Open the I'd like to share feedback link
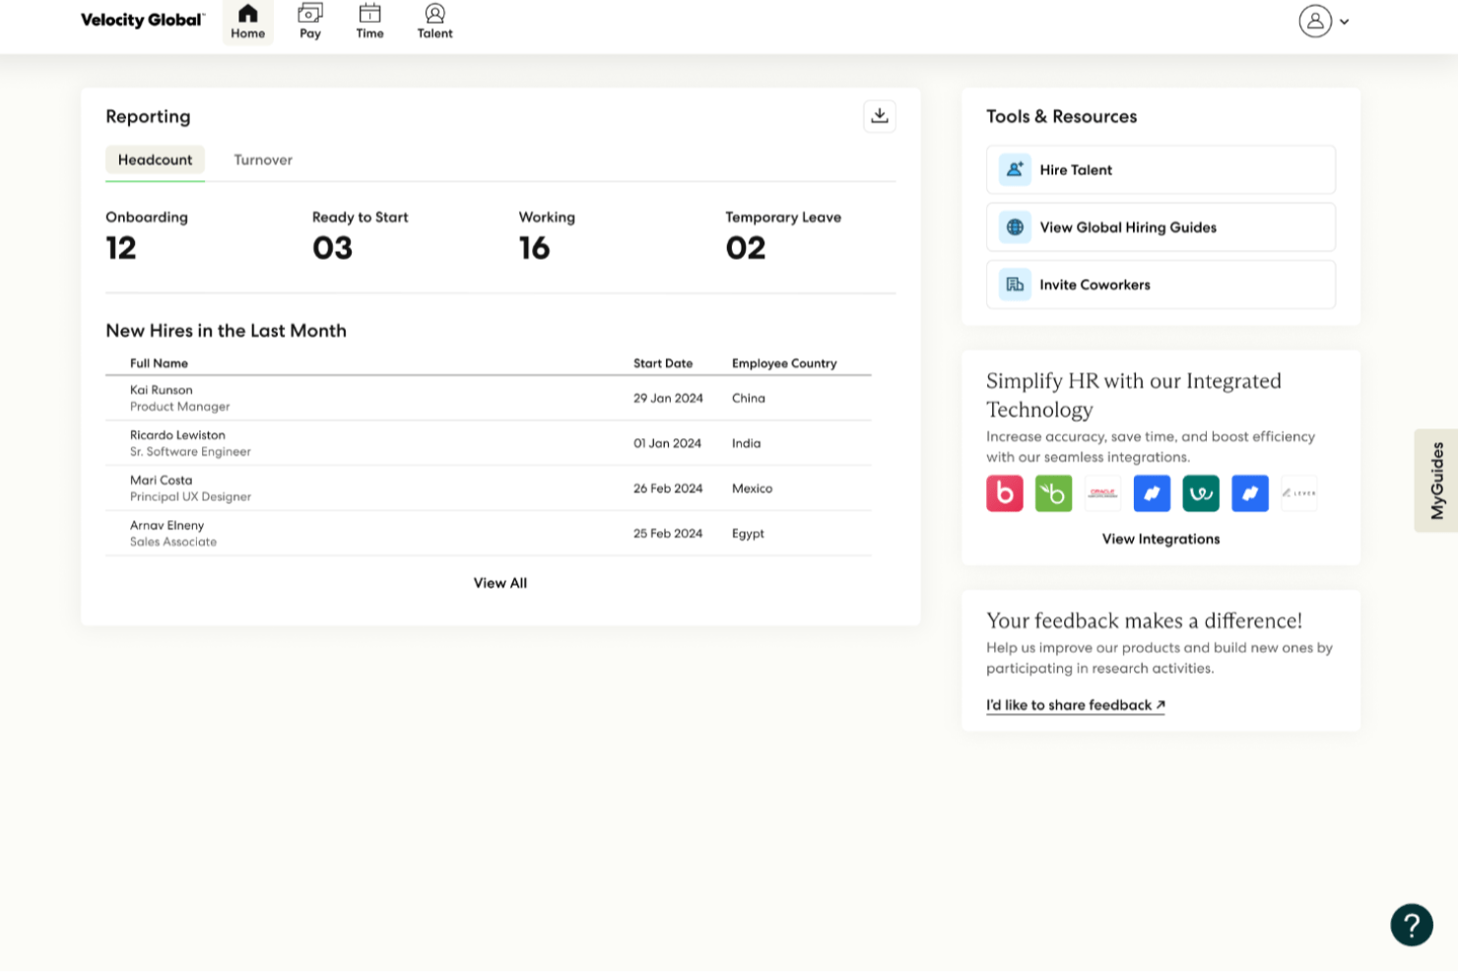The height and width of the screenshot is (972, 1458). (x=1075, y=704)
